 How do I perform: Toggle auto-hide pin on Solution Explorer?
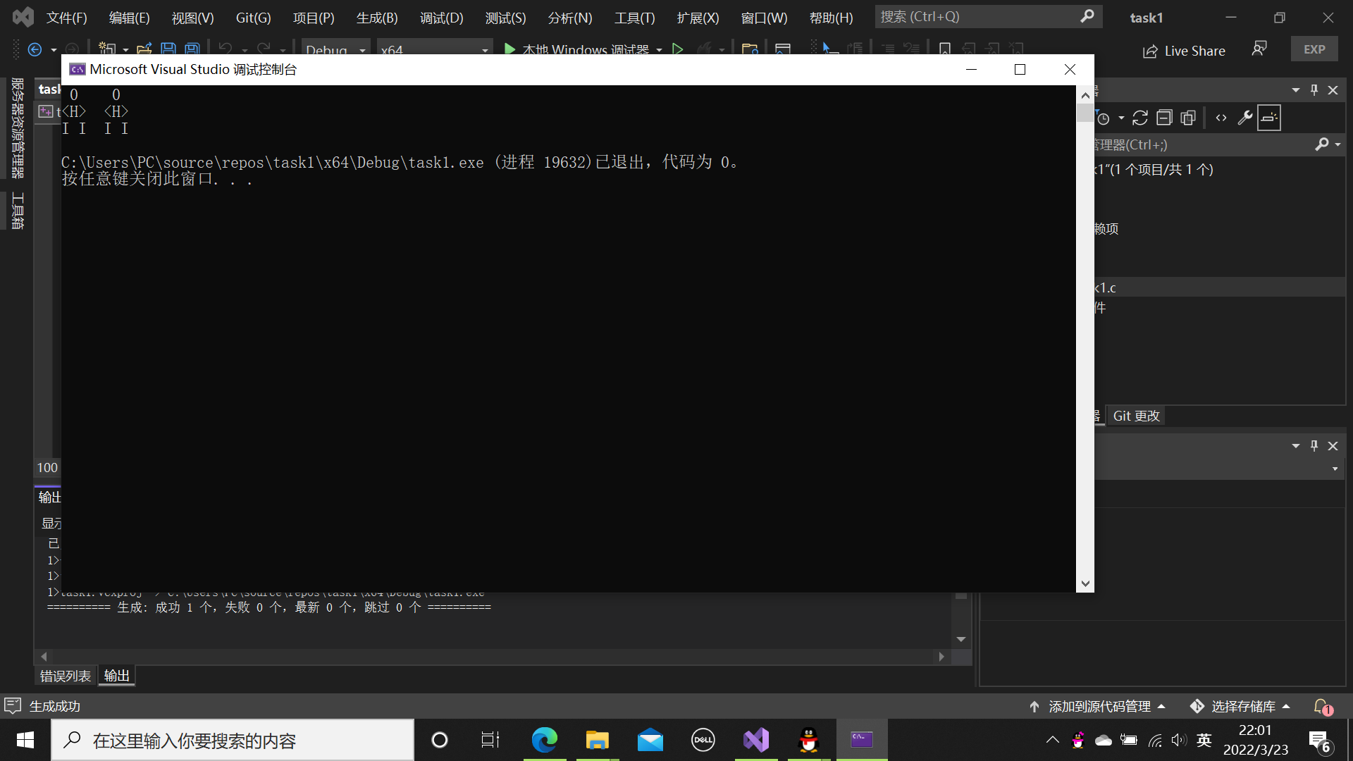(1314, 89)
